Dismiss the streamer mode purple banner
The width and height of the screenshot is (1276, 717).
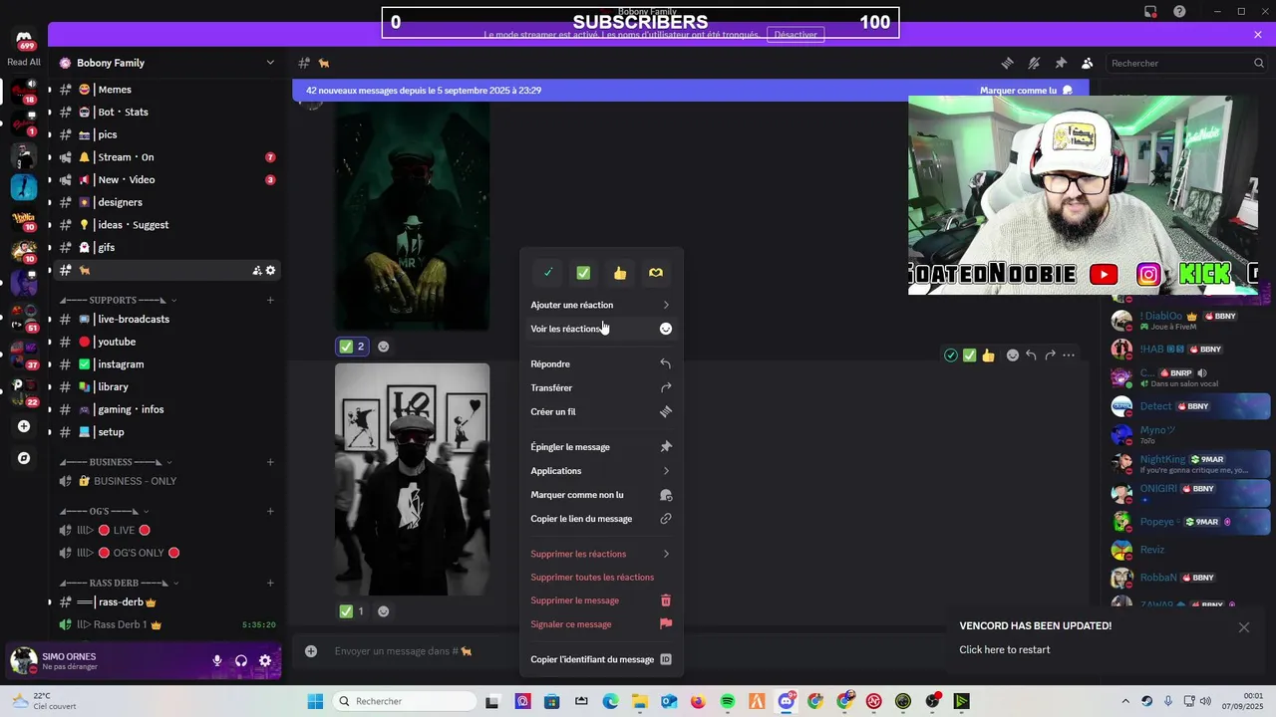1258,35
